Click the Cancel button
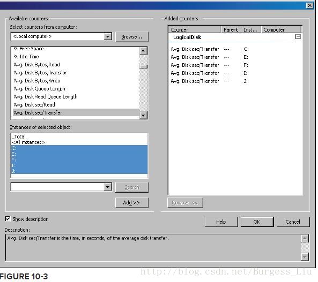Viewport: 318px width, 282px height. pos(293,222)
